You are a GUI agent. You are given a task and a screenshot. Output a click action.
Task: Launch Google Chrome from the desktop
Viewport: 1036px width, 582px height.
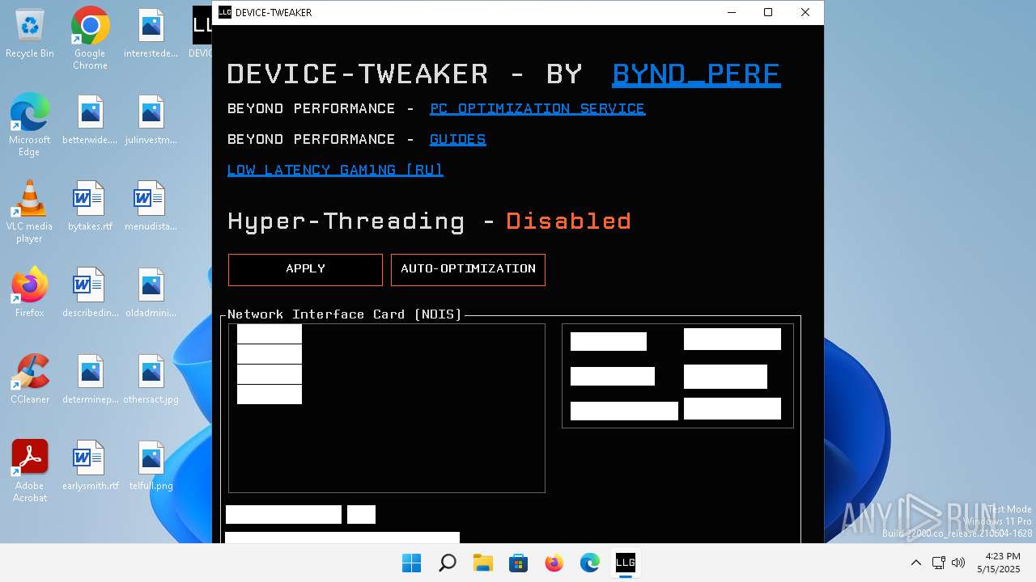pyautogui.click(x=90, y=38)
